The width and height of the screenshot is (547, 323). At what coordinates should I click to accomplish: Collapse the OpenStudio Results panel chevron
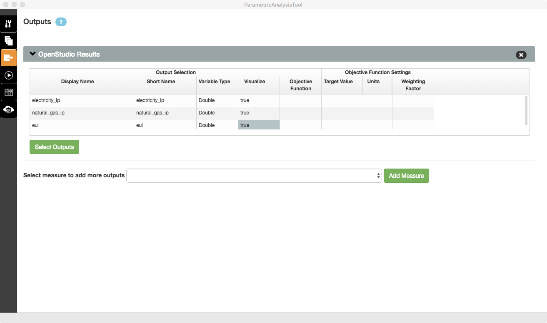pyautogui.click(x=33, y=54)
